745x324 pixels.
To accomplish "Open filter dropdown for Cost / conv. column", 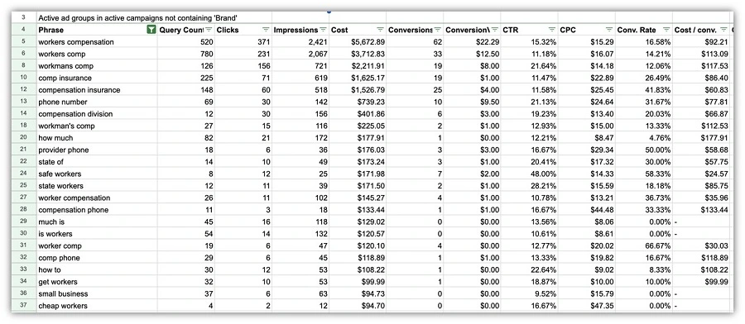I will pos(723,30).
